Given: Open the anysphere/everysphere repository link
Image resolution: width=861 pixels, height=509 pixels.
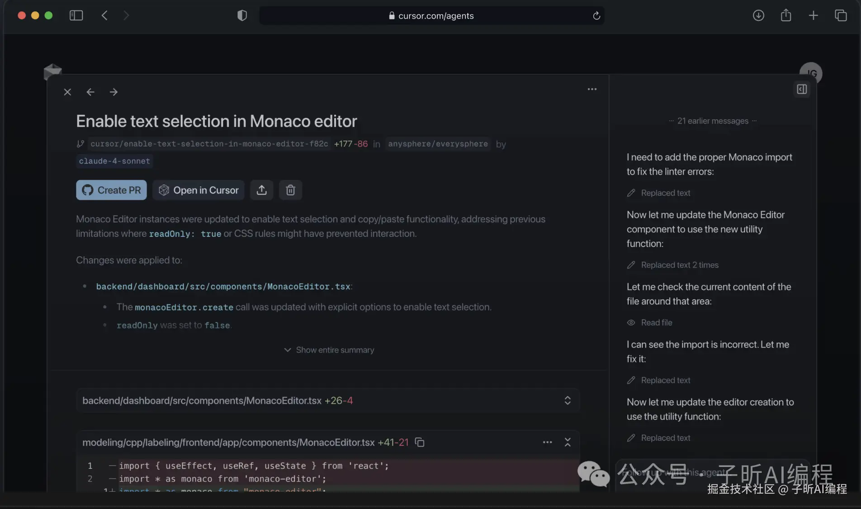Looking at the screenshot, I should [438, 144].
